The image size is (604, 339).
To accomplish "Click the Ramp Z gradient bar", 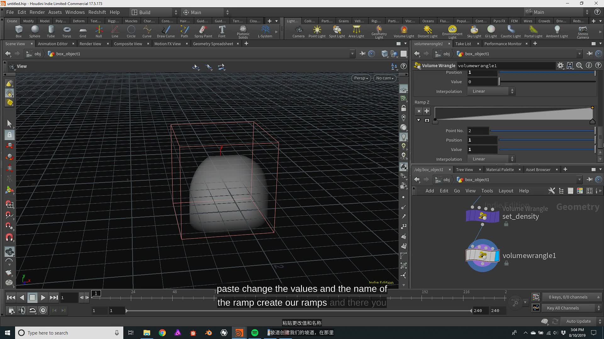I will point(514,113).
